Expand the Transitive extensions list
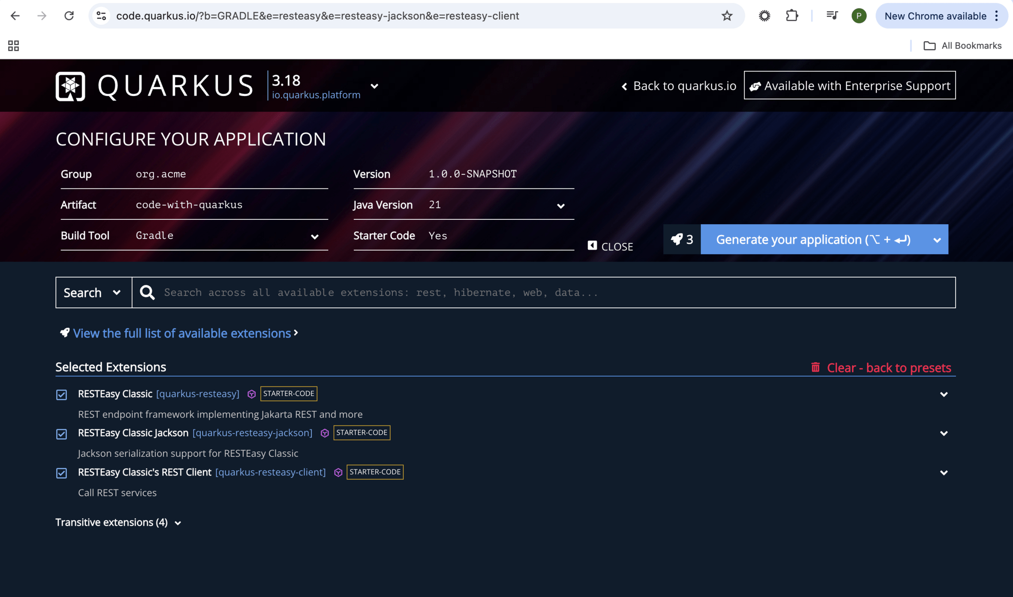Image resolution: width=1013 pixels, height=597 pixels. [x=118, y=522]
